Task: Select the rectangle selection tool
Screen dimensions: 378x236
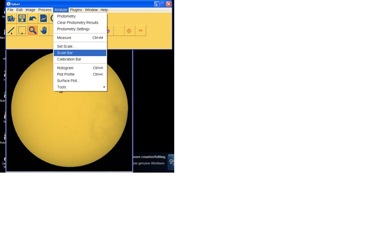Action: (22, 30)
